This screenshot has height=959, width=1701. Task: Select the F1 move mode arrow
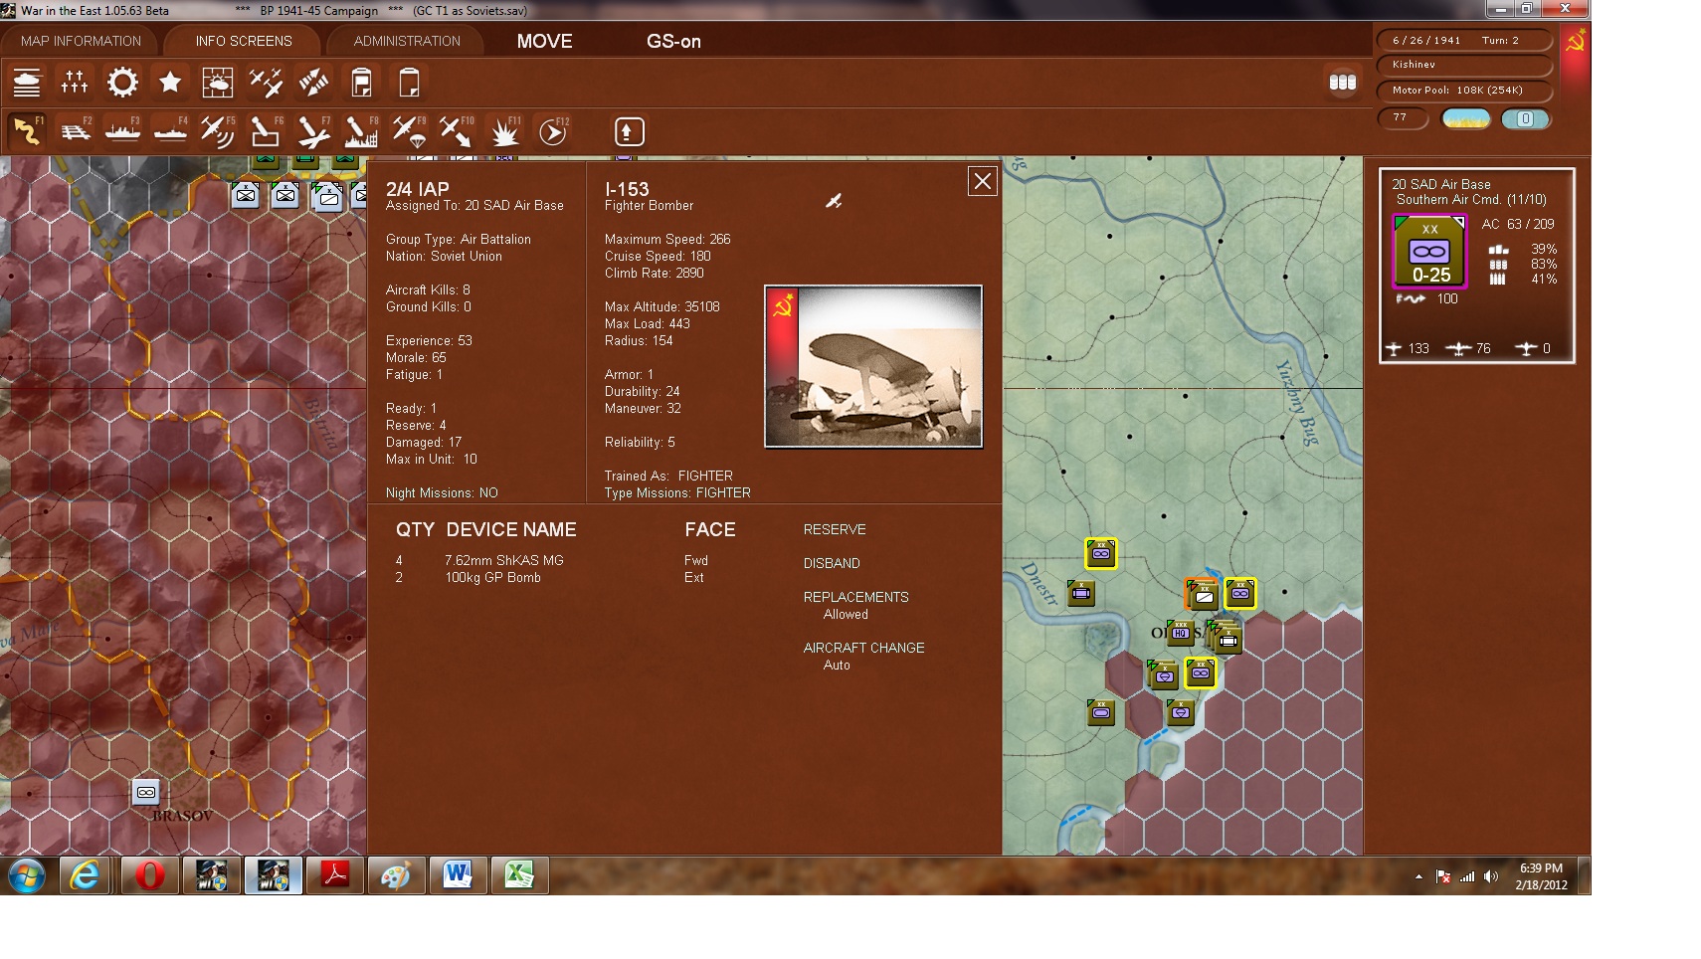(x=27, y=131)
